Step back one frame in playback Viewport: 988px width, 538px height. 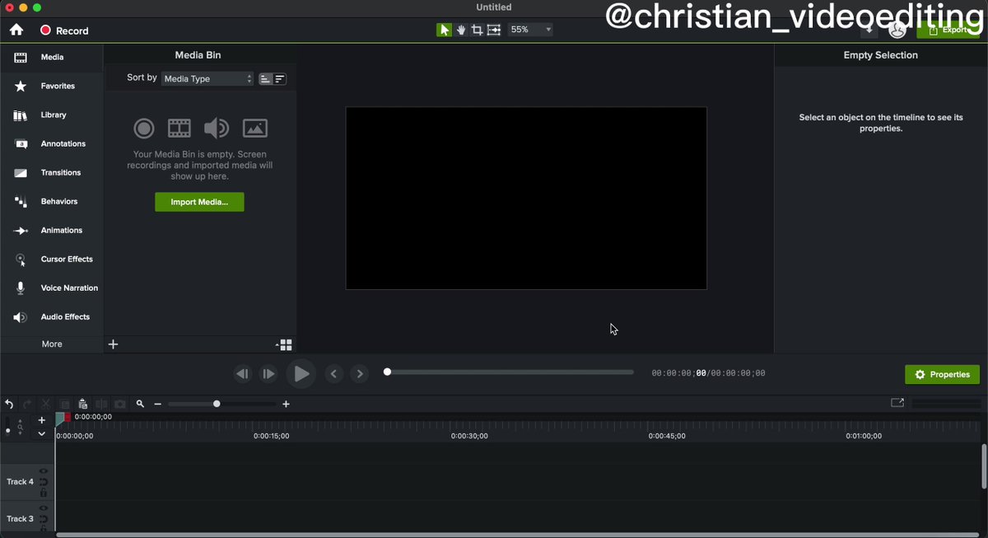pyautogui.click(x=242, y=374)
